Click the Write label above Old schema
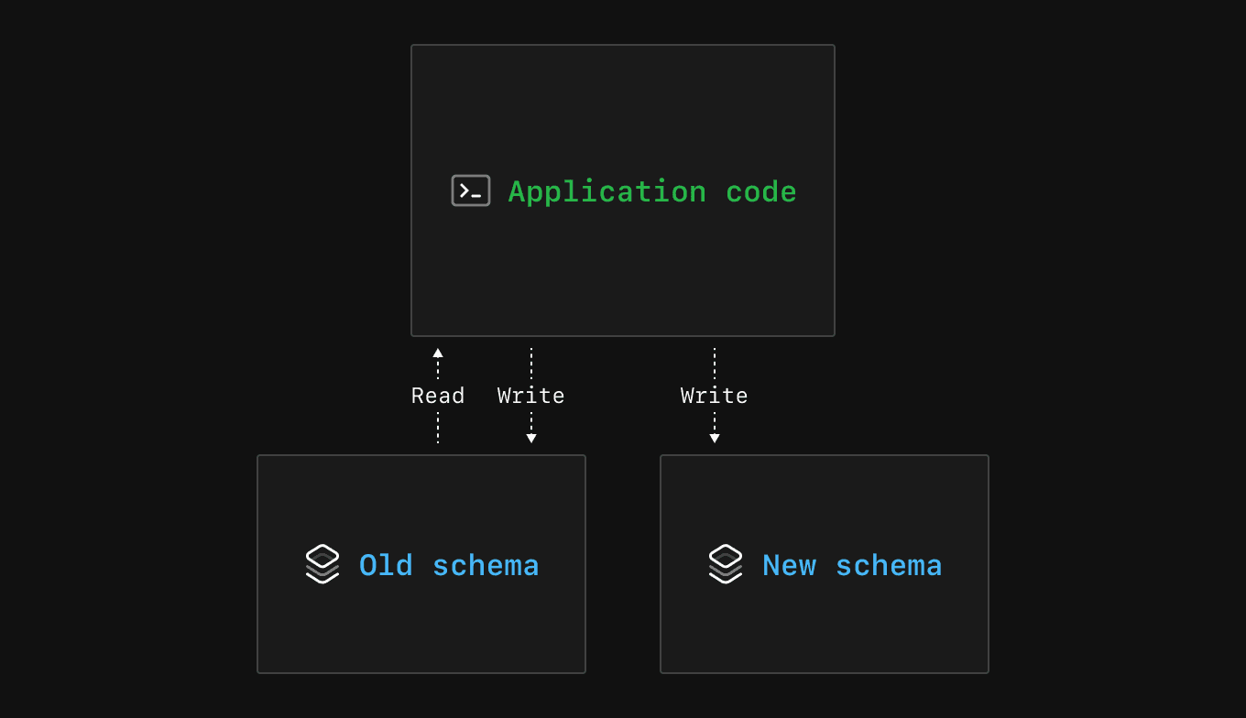Image resolution: width=1246 pixels, height=718 pixels. click(531, 396)
